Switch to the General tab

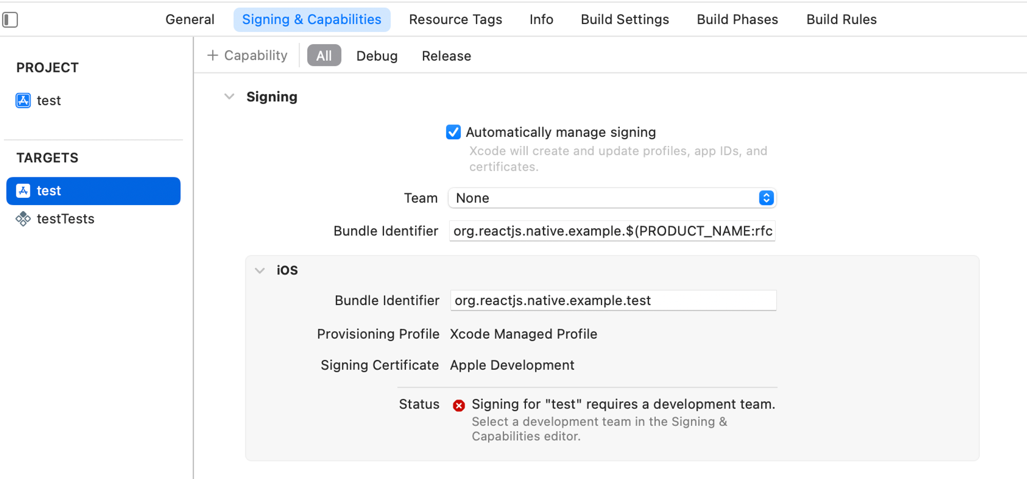(189, 20)
